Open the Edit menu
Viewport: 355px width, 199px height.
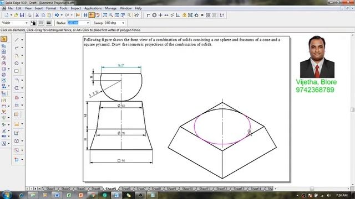(18, 8)
